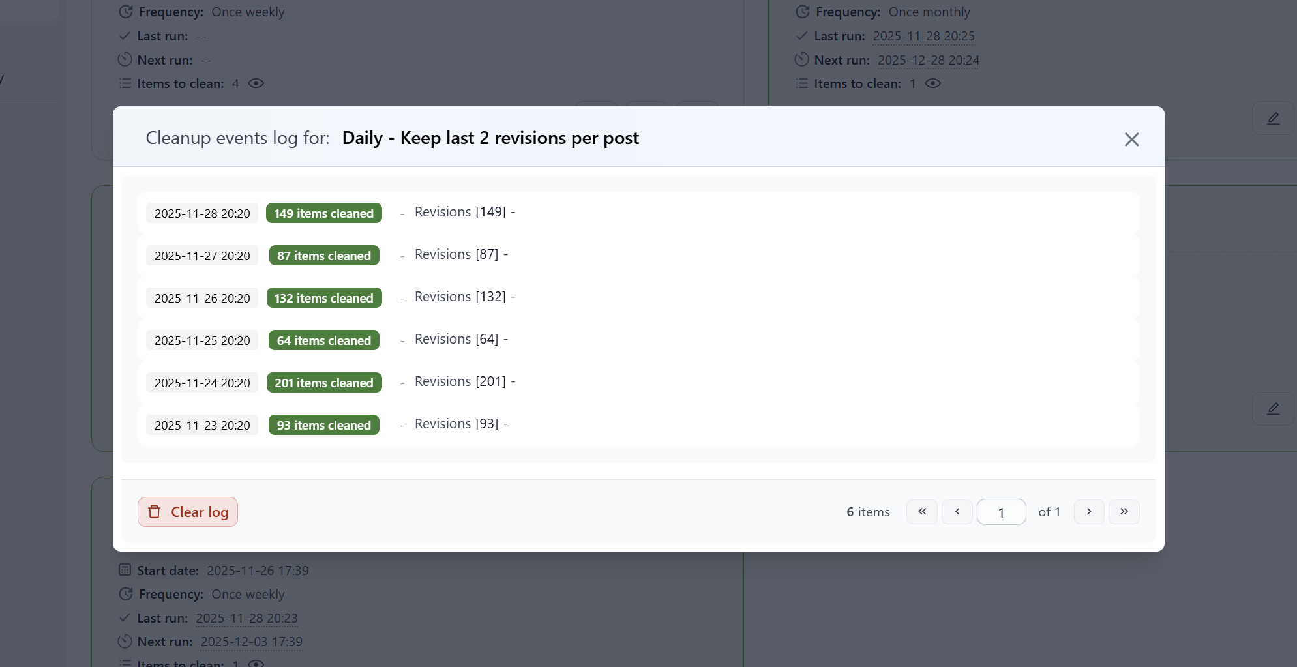This screenshot has height=667, width=1297.
Task: Jump to last page with double-right chevron
Action: (x=1124, y=512)
